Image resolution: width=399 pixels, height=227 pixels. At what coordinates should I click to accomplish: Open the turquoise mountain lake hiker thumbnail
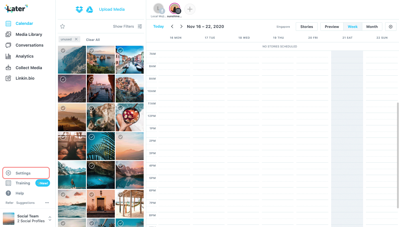72,175
